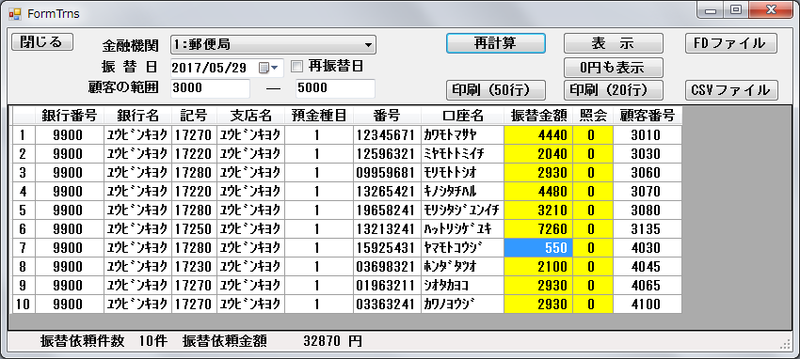Click account name ヤマモトコウジ
Viewport: 800px width, 359px height.
(462, 248)
